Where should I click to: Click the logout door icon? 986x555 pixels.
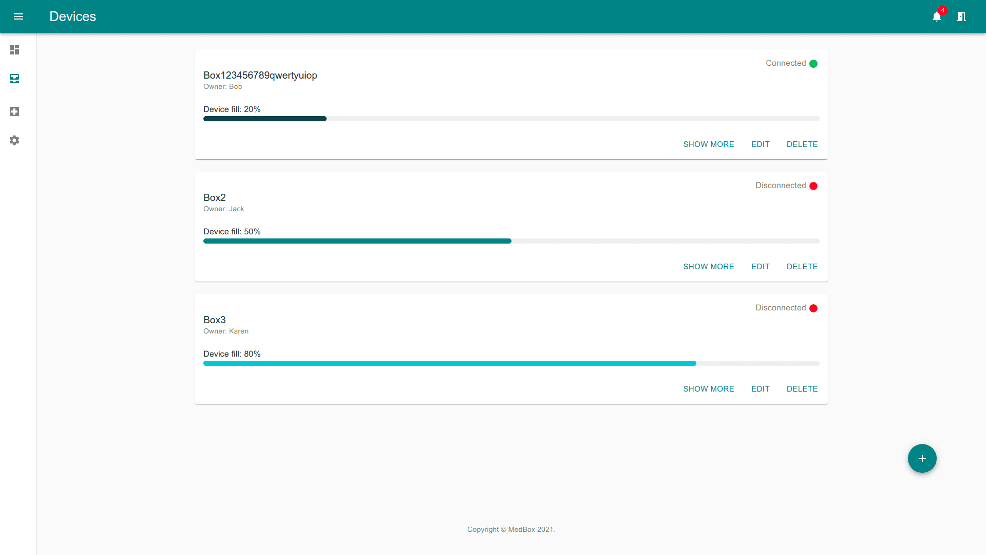(x=961, y=16)
